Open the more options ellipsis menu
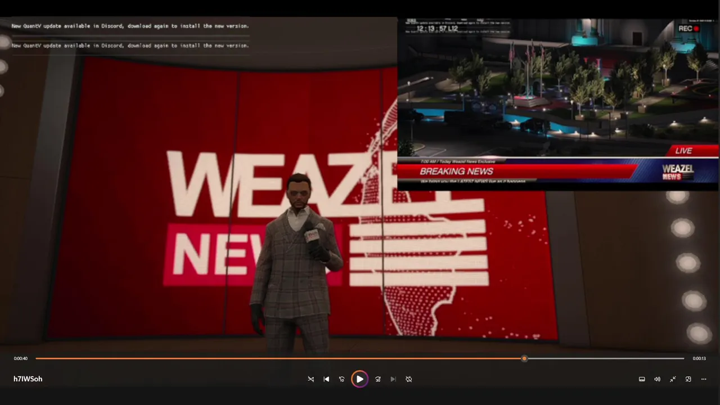Viewport: 720px width, 405px height. click(704, 379)
